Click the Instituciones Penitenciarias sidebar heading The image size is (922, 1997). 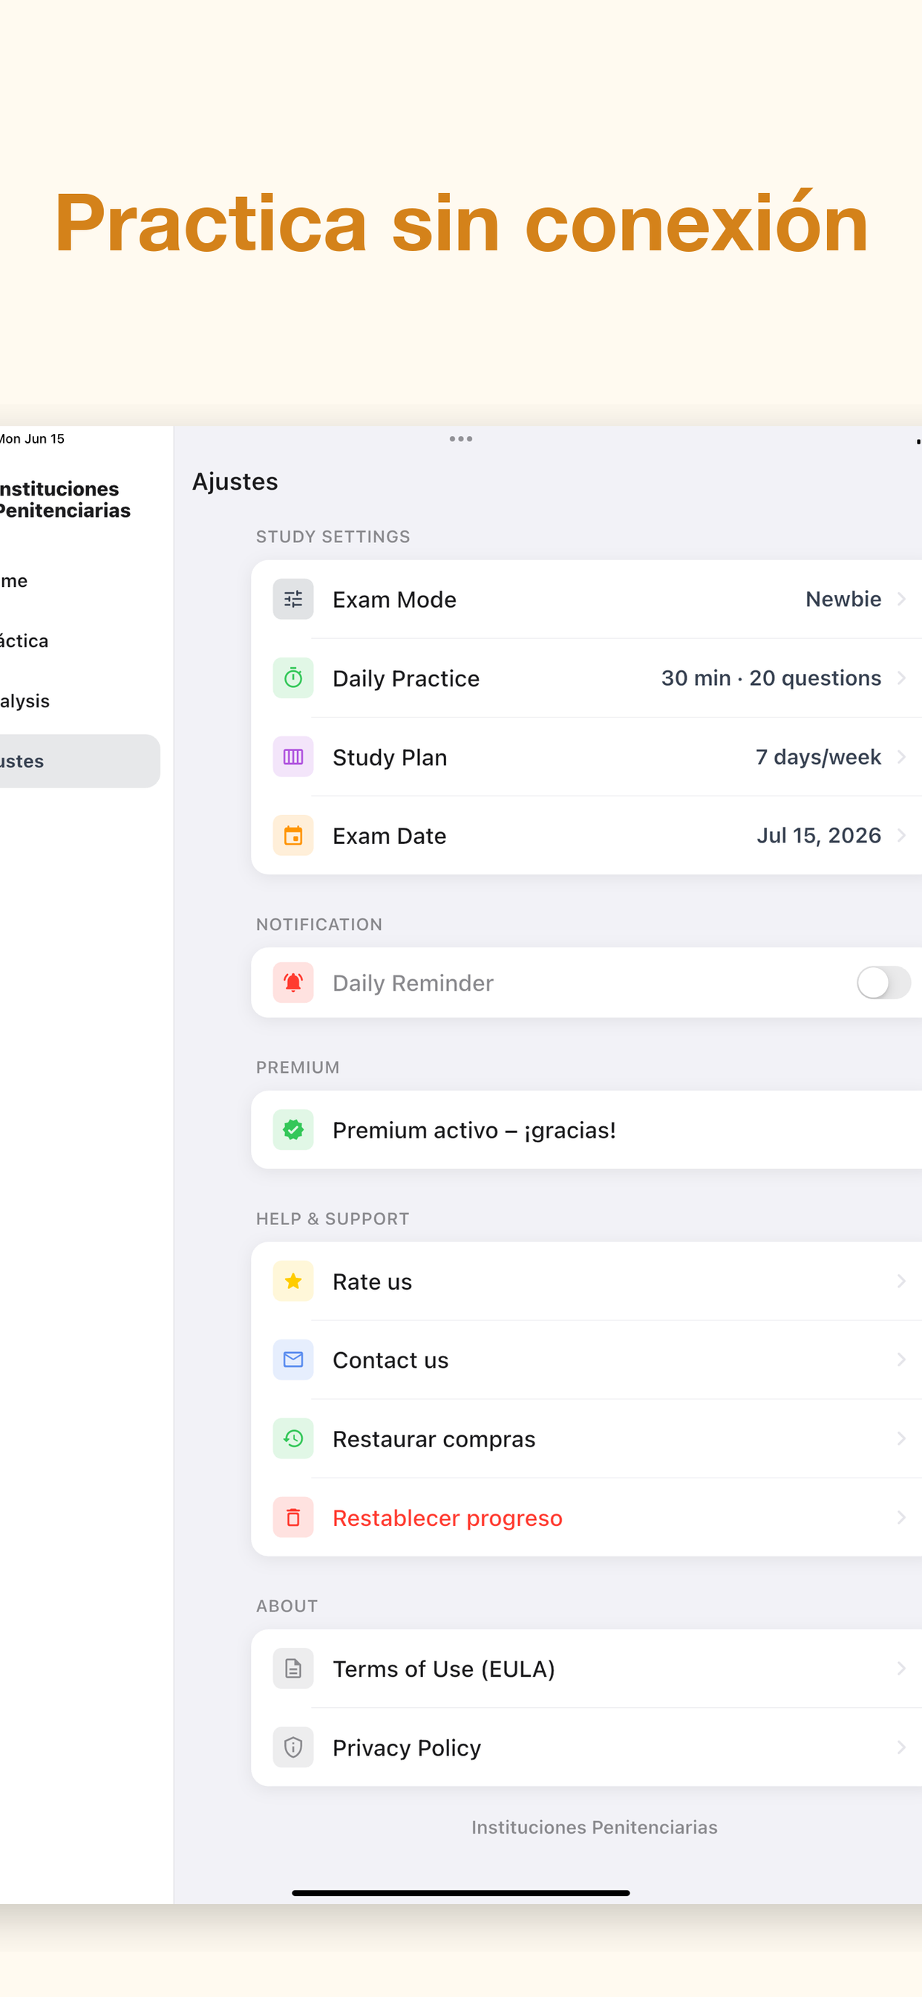pyautogui.click(x=65, y=499)
